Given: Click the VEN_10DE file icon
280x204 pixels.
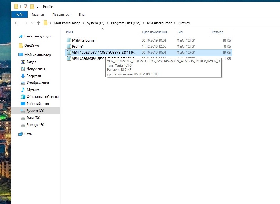Looking at the screenshot, I should [x=69, y=52].
